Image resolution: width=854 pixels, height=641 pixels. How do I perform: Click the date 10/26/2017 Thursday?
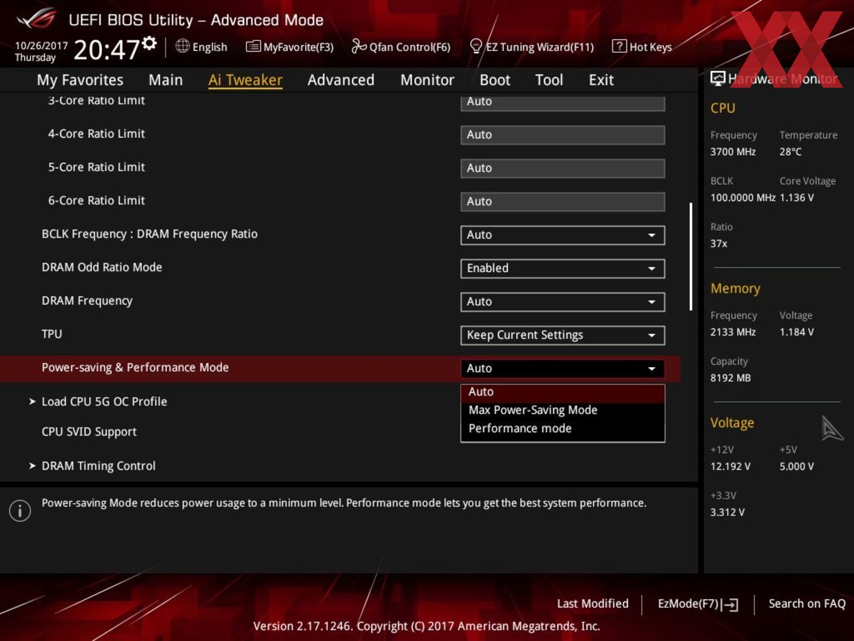pyautogui.click(x=41, y=52)
